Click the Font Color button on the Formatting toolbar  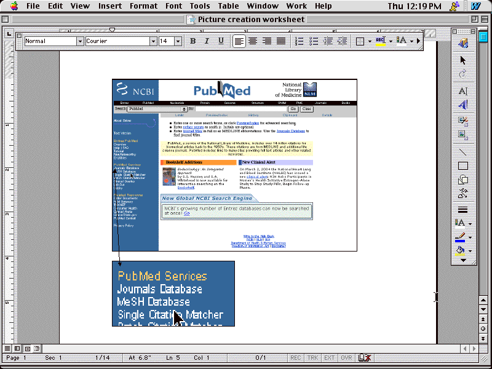tap(402, 41)
